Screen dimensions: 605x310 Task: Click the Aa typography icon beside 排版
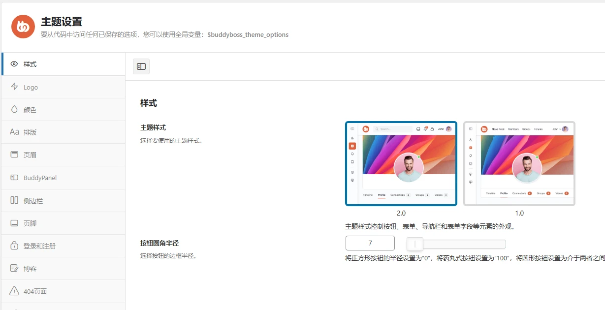tap(14, 132)
